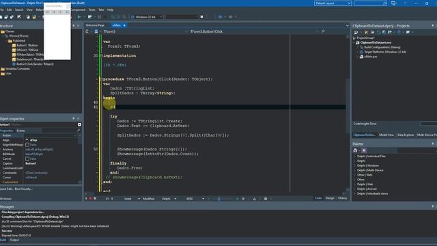Click the plus zoom-in icon in editor status bar

237,199
